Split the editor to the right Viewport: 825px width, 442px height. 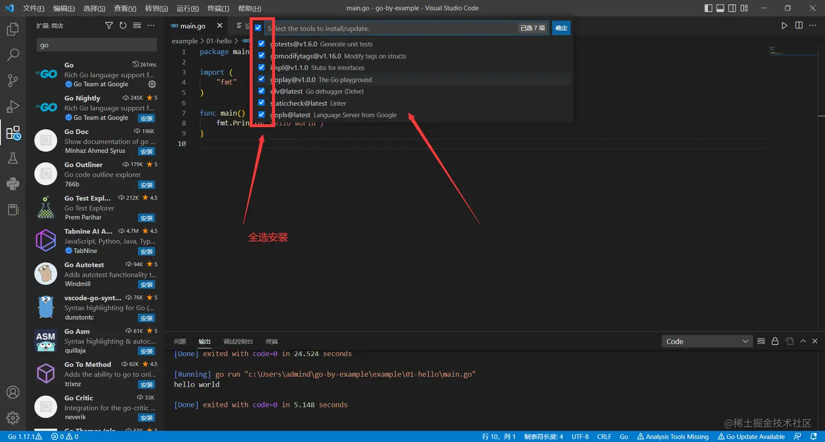click(799, 26)
